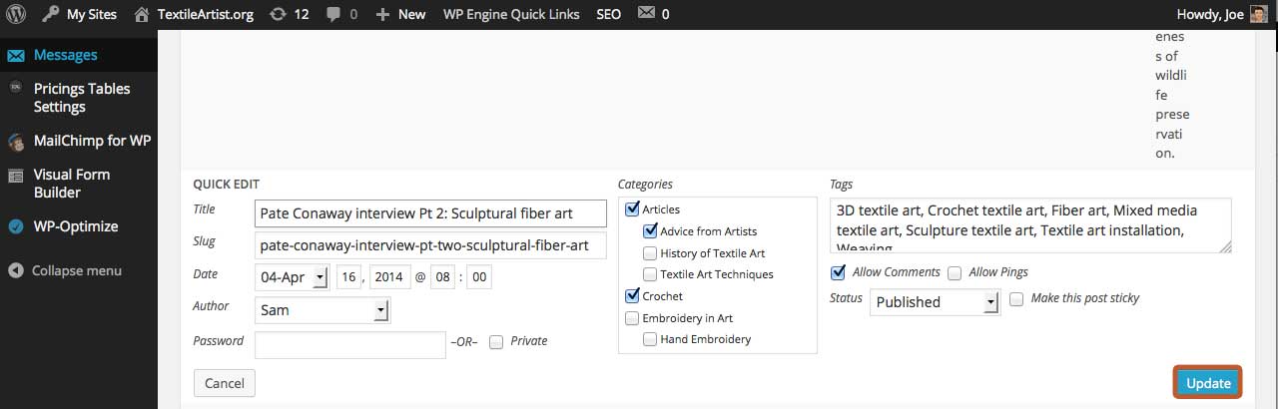Check Embroidery in Art category
Screen dimensions: 1278x409
tap(632, 318)
